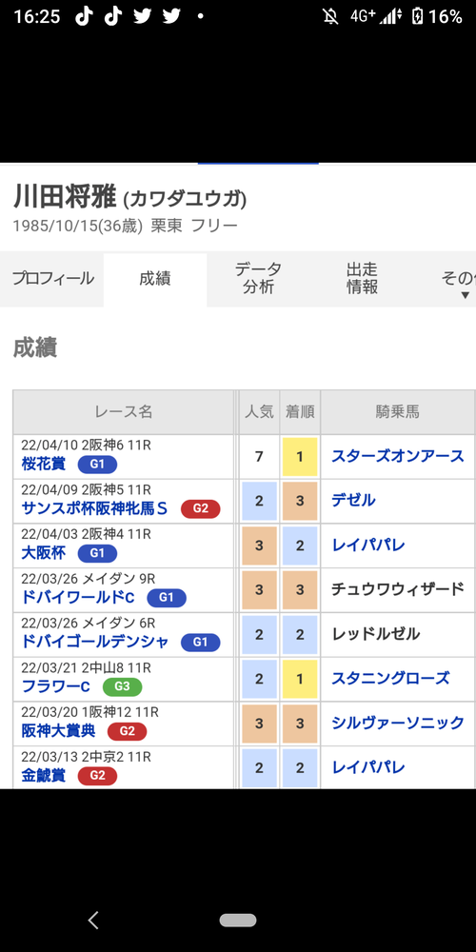Tap the G1 badge beside 桜花賞
The height and width of the screenshot is (952, 476).
tap(97, 465)
